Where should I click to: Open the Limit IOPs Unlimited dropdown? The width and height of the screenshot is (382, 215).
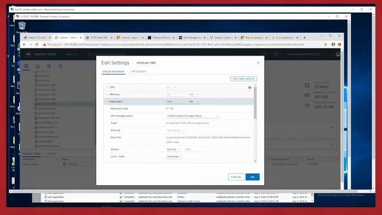174,156
